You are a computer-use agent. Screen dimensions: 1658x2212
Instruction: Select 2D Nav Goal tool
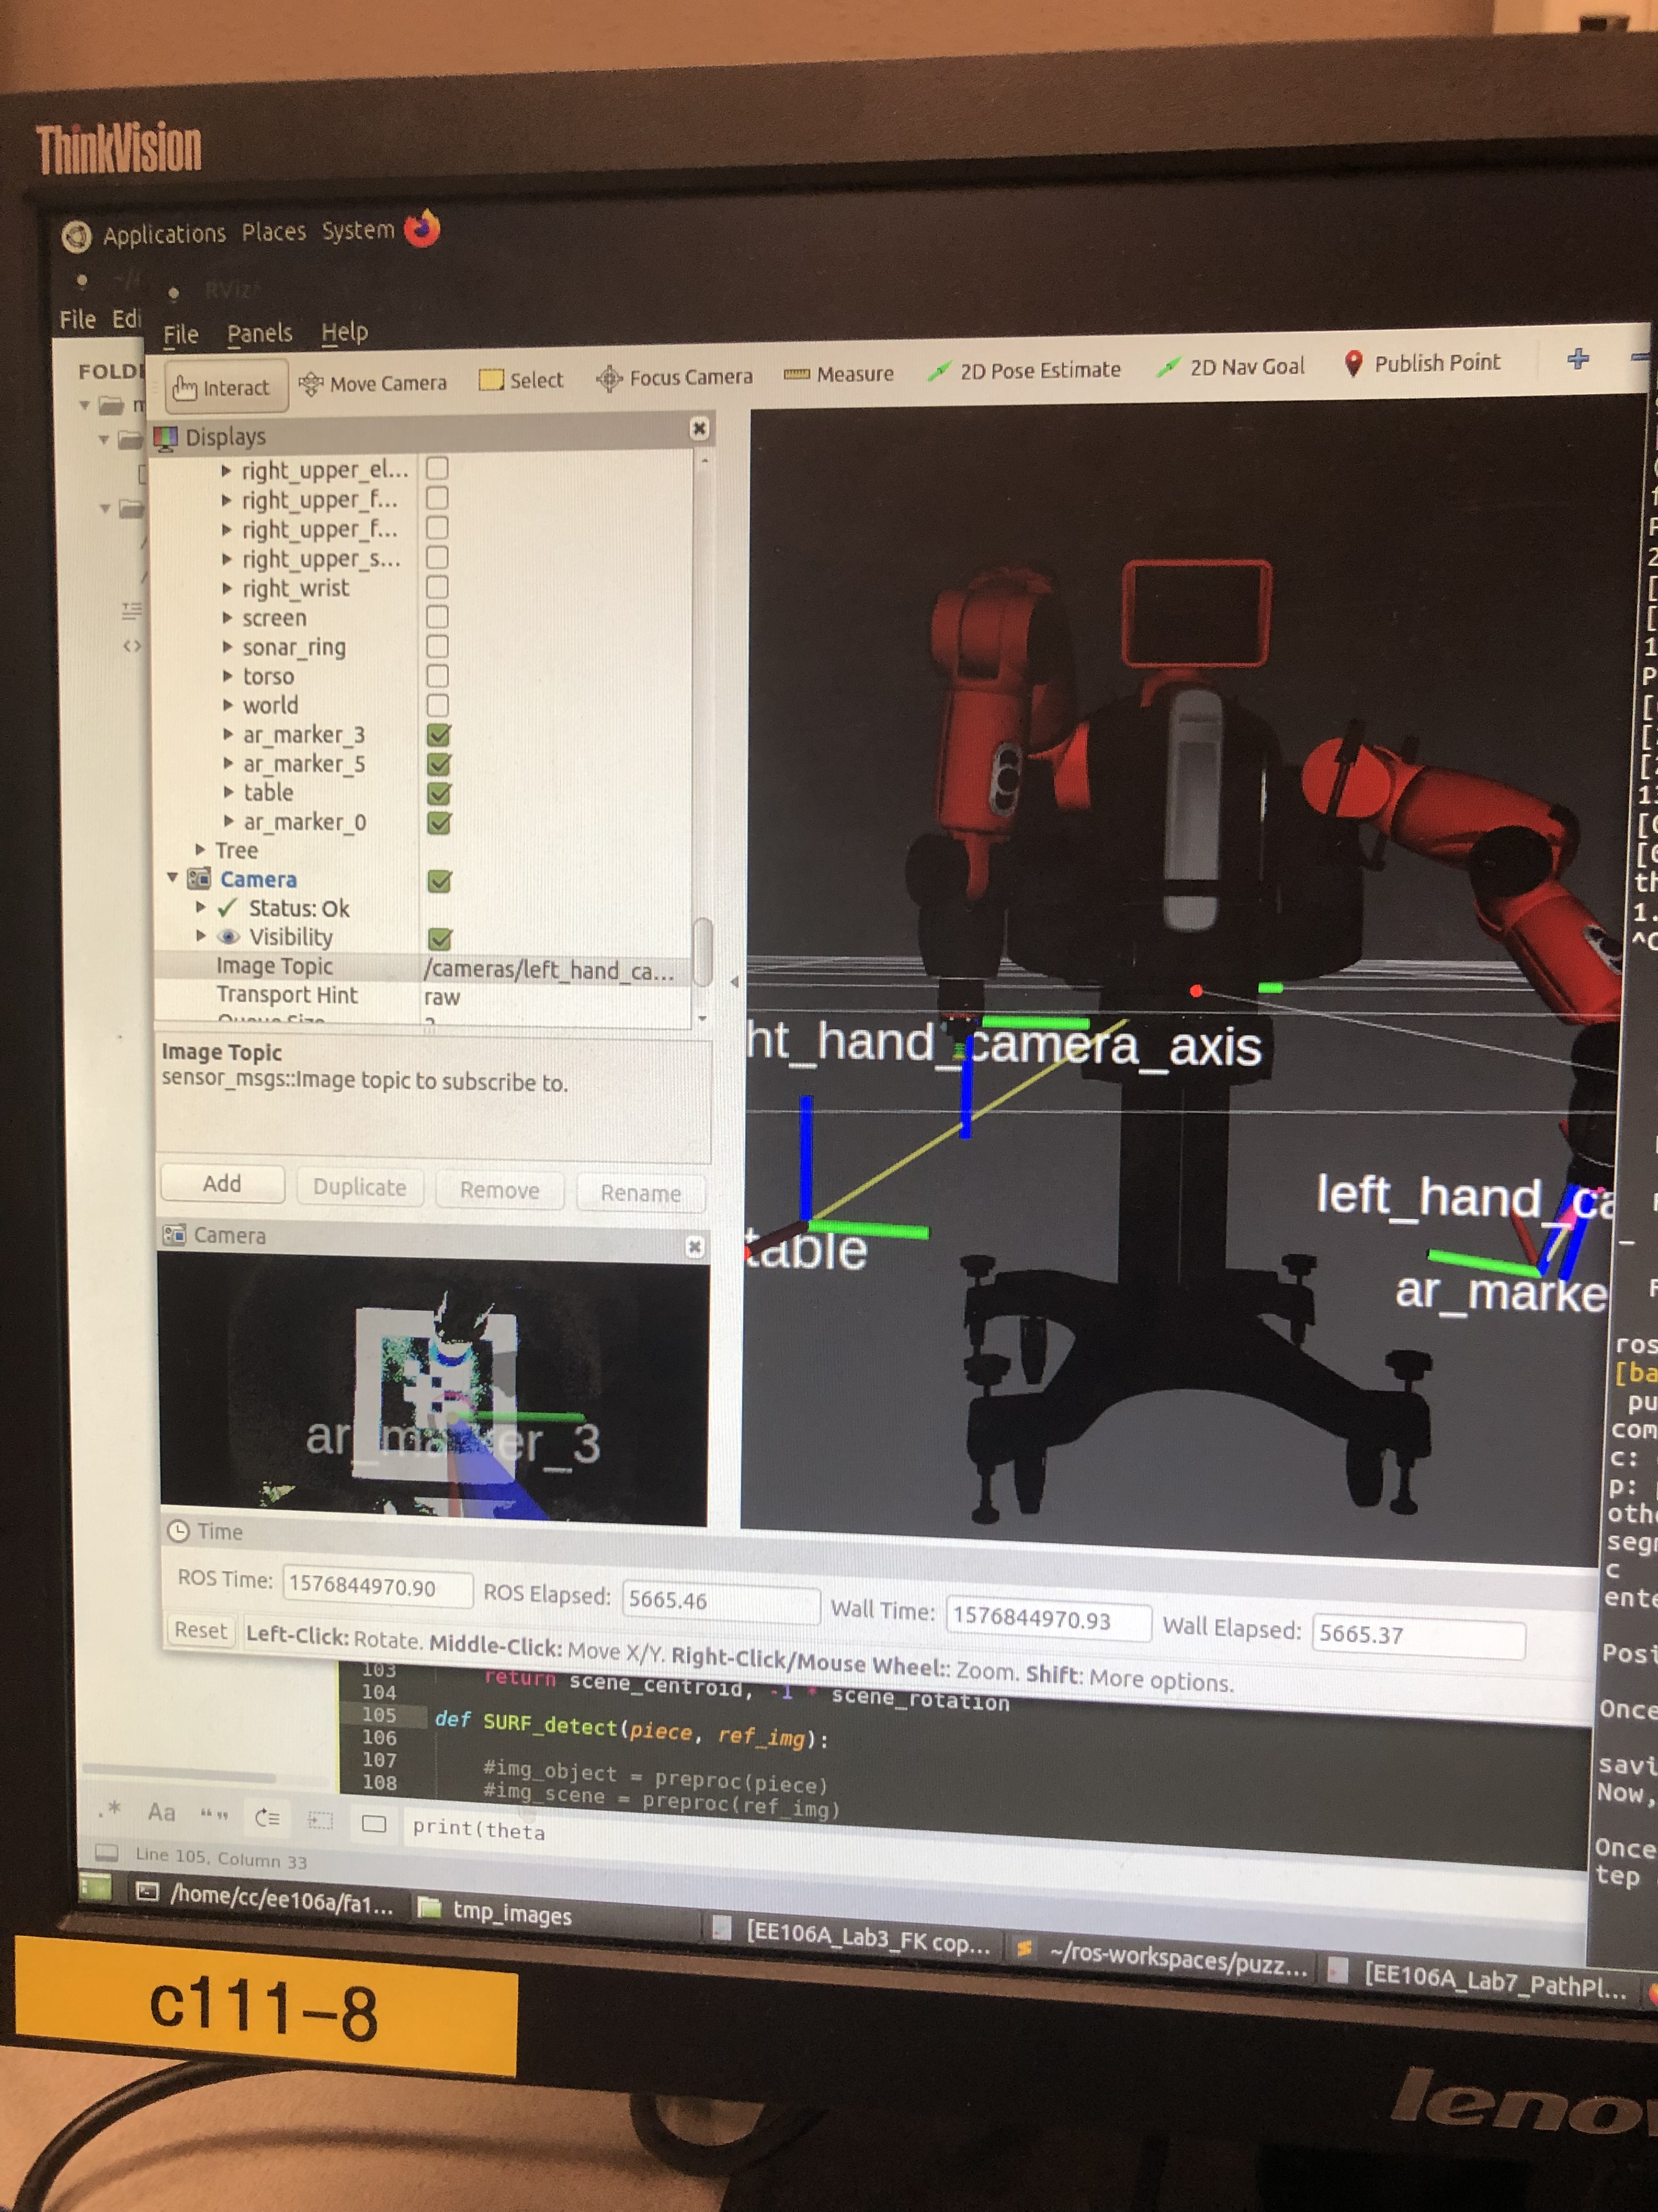pyautogui.click(x=1230, y=367)
